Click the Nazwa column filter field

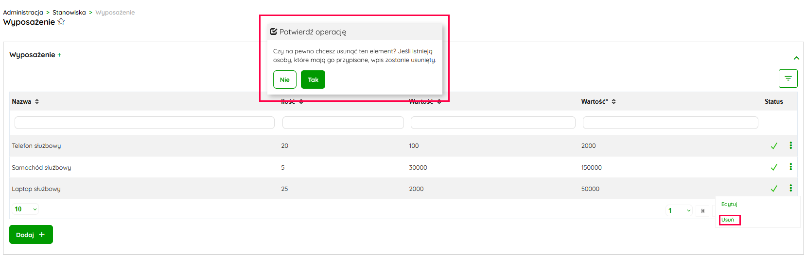click(144, 123)
